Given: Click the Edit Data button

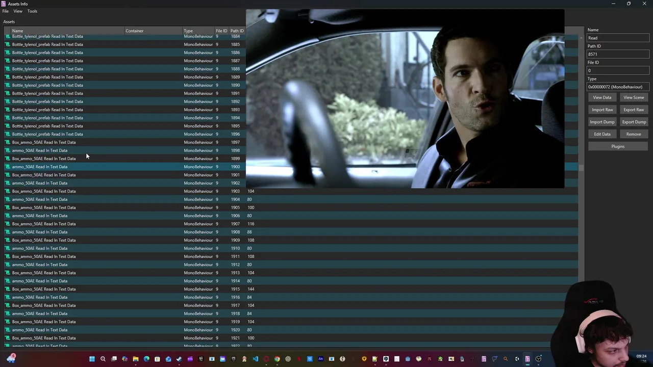Looking at the screenshot, I should (602, 134).
